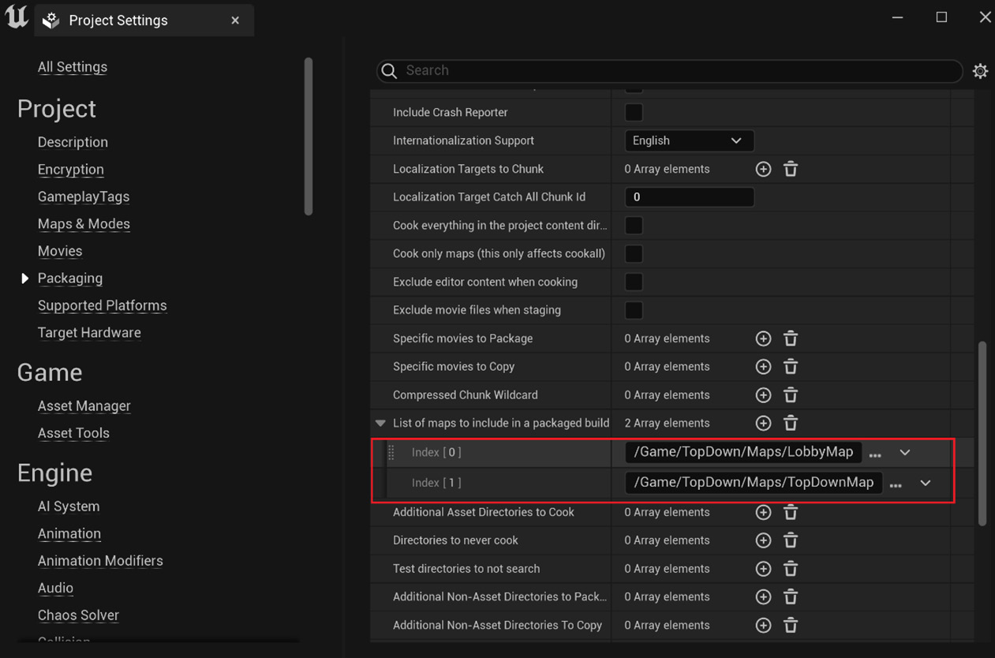This screenshot has width=995, height=658.
Task: Empty Additional Non-Asset Directories to Package array
Action: pos(791,597)
